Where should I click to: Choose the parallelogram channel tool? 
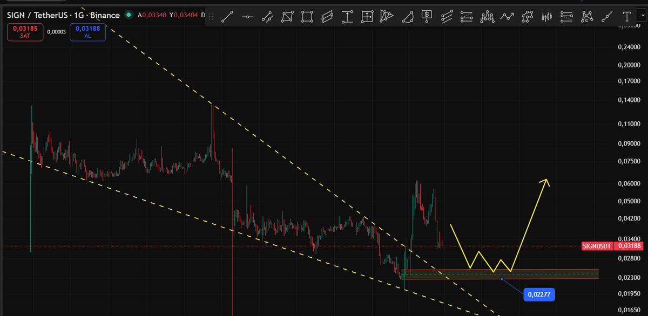pyautogui.click(x=327, y=17)
